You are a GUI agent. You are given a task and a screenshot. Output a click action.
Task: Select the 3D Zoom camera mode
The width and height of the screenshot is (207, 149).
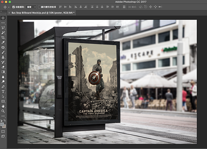click(x=160, y=7)
